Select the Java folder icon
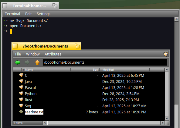Image resolution: width=180 pixels, height=128 pixels. [21, 81]
